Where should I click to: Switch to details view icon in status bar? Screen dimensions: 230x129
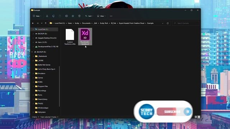click(195, 117)
